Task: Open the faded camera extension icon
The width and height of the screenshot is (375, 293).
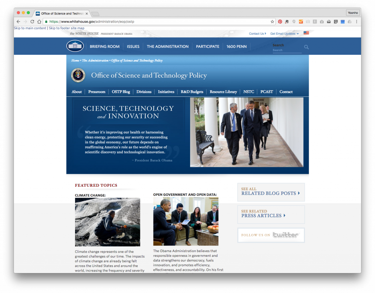Action: coord(308,22)
